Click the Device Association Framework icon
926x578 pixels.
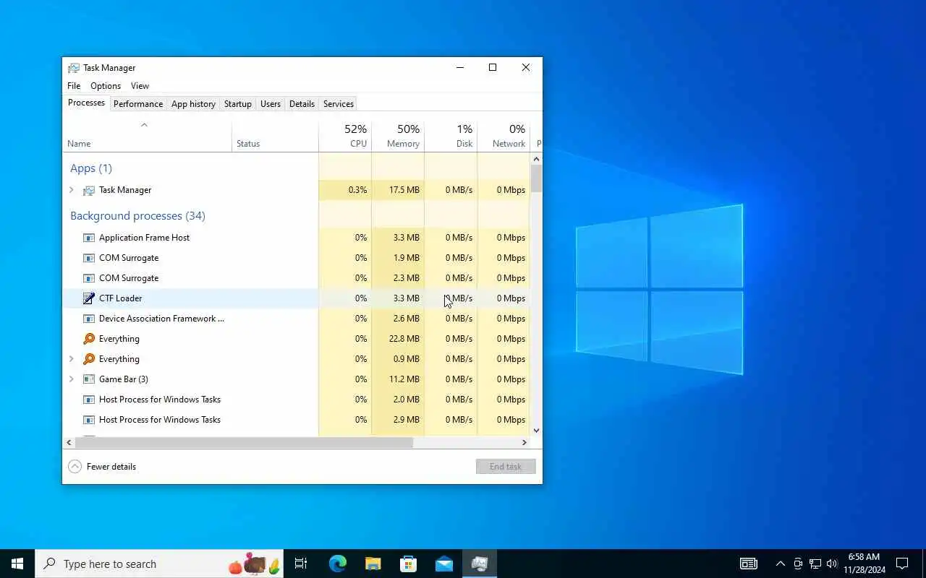click(89, 319)
